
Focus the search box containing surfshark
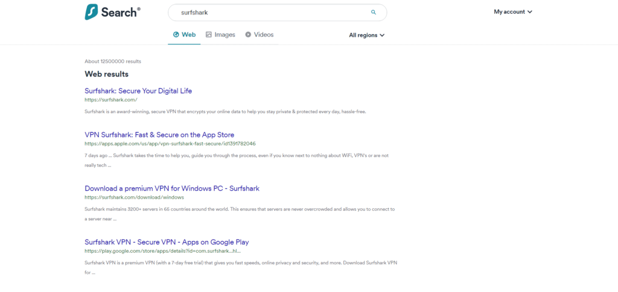tap(277, 13)
